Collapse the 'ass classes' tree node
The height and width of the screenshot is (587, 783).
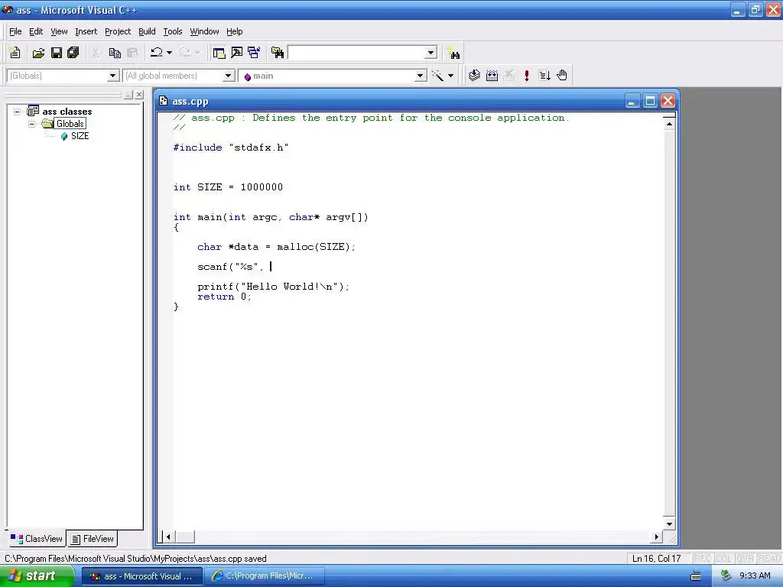click(18, 112)
